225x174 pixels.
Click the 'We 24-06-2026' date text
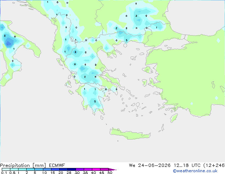coord(150,165)
